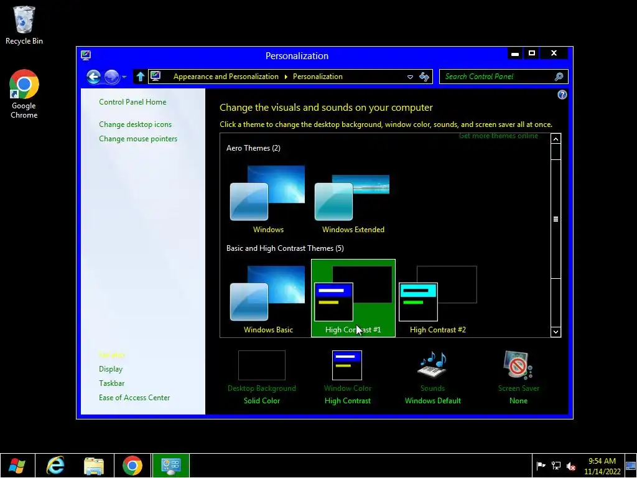Click the Personalization breadcrumb segment
Screen dimensions: 637x478
(x=318, y=77)
